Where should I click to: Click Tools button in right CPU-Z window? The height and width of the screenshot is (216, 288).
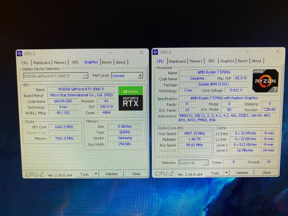click(x=215, y=173)
